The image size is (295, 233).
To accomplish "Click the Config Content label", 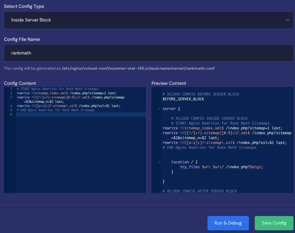I will pyautogui.click(x=20, y=83).
